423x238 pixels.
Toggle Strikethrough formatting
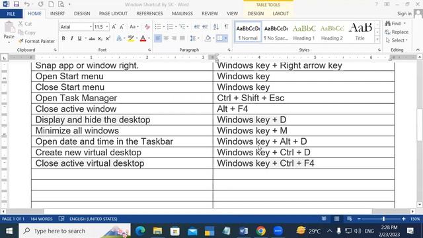[92, 38]
